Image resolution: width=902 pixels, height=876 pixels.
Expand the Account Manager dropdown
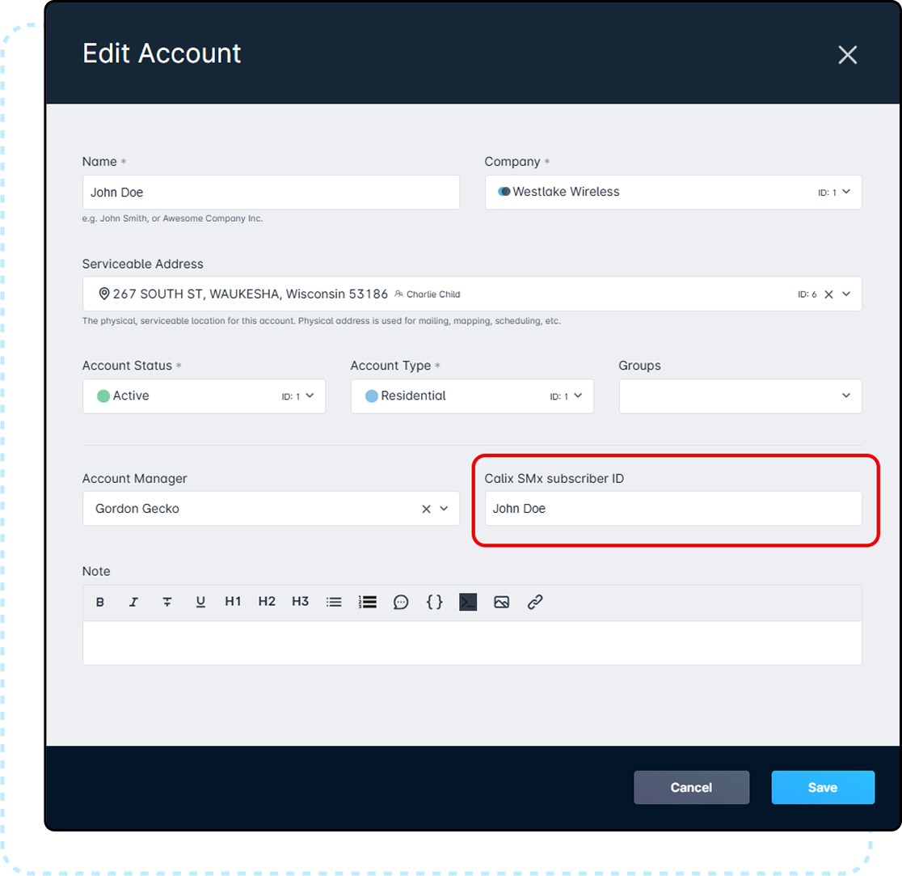(444, 509)
